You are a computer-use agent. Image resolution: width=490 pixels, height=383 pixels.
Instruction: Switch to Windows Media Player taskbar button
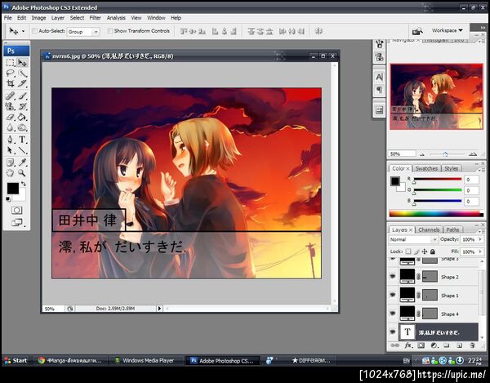[x=147, y=360]
